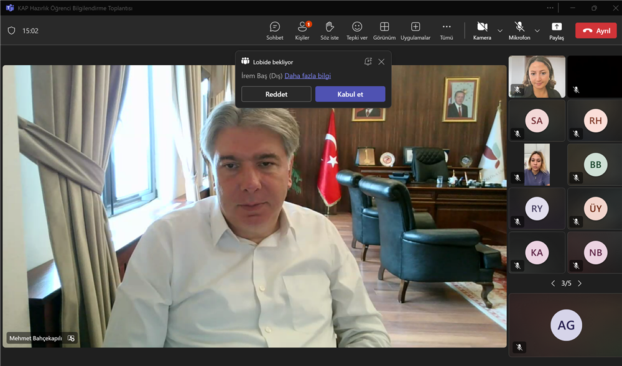This screenshot has width=622, height=366.
Task: Open the Görünüm view options
Action: (384, 30)
